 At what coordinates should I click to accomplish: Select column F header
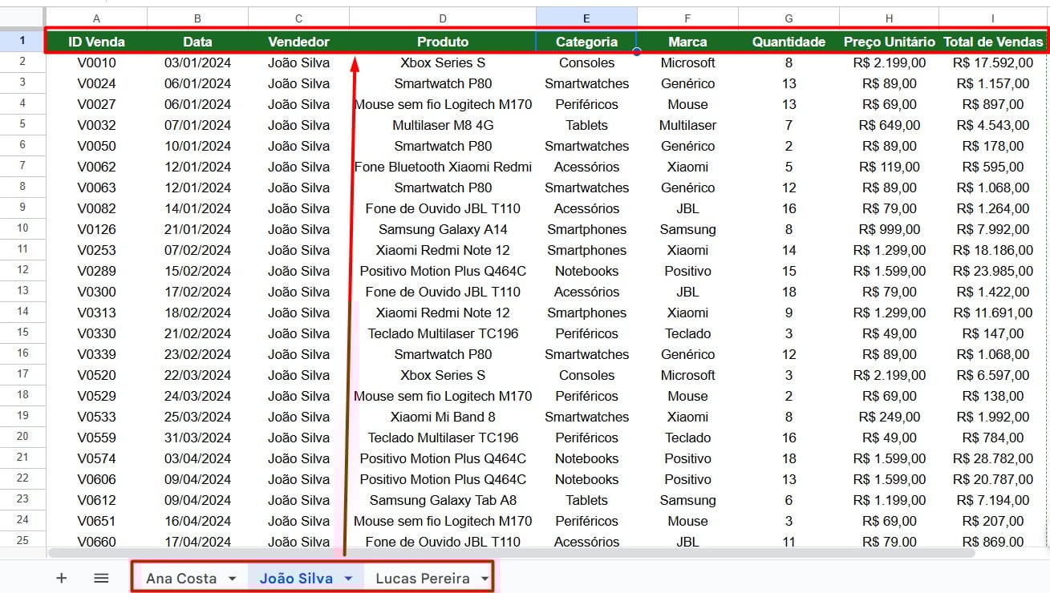point(688,18)
